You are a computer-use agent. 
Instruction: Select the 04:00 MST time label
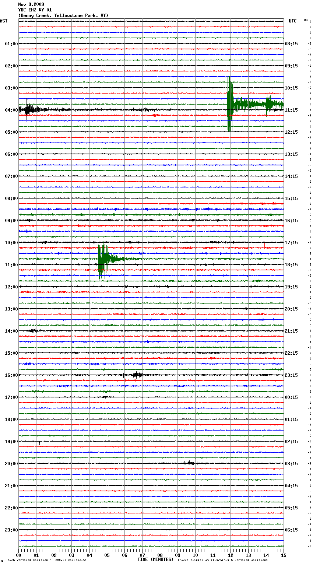(x=11, y=110)
